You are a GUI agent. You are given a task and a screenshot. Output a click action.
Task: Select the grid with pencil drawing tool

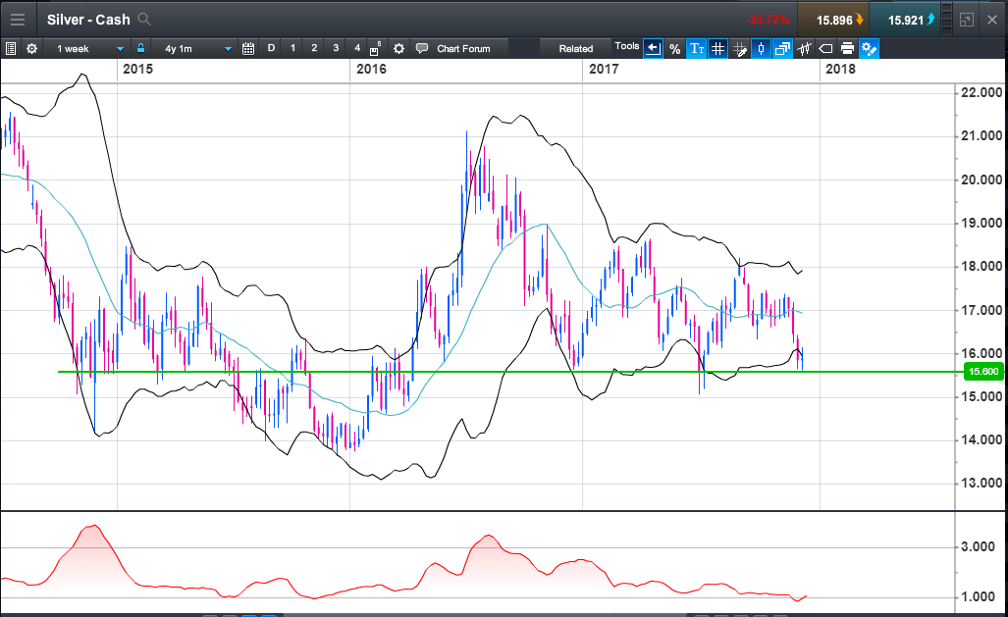(740, 48)
